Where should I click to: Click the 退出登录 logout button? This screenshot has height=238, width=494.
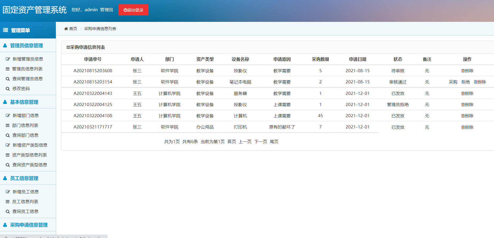coord(133,10)
